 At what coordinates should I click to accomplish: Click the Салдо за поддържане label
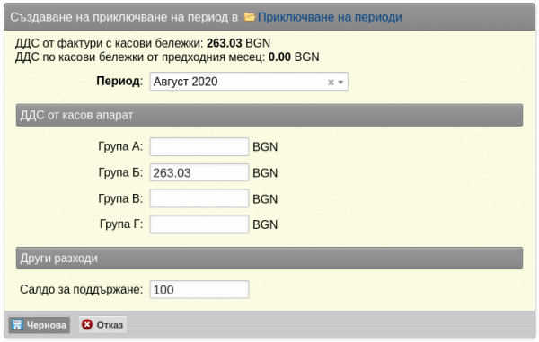point(81,289)
